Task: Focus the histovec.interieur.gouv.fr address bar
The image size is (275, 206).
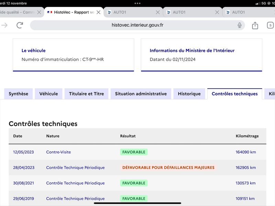Action: pyautogui.click(x=137, y=25)
